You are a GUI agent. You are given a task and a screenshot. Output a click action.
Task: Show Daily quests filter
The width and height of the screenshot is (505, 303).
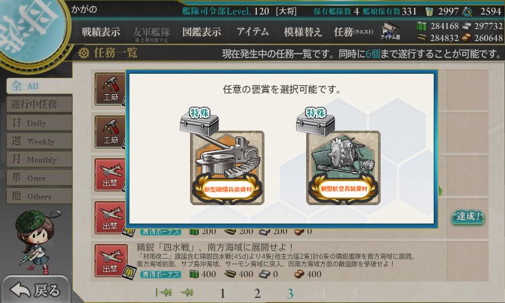pyautogui.click(x=39, y=122)
